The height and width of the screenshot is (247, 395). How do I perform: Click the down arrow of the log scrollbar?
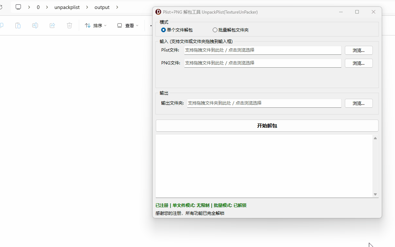(x=375, y=194)
